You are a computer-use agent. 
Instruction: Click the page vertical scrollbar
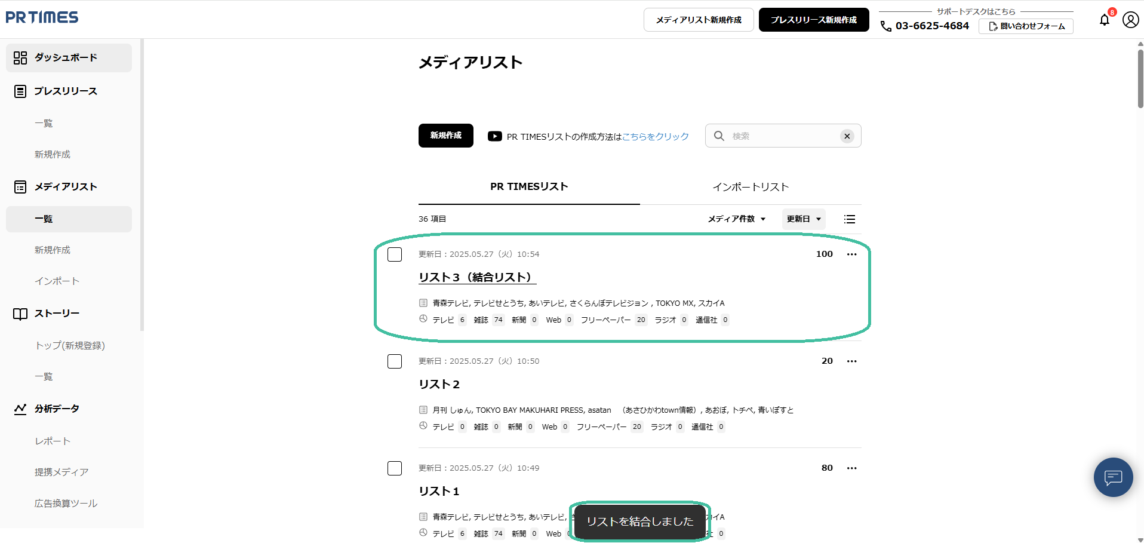(x=1140, y=78)
